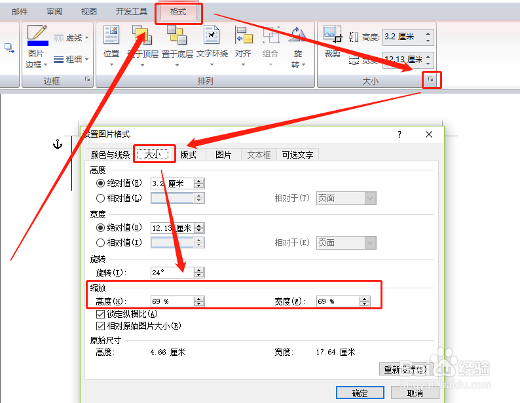Expand the Send to Back (置于底层) dropdown arrow

coord(177,65)
